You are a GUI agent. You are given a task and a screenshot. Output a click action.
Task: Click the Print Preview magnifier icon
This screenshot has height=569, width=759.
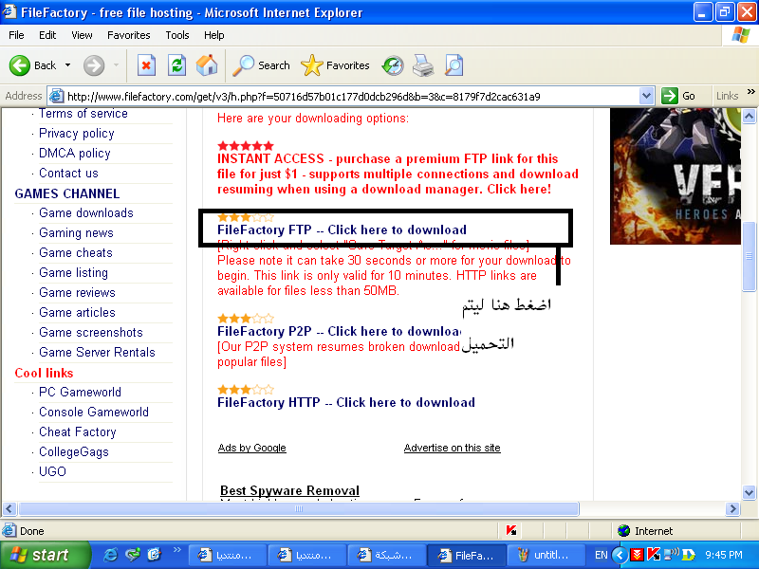click(x=454, y=65)
